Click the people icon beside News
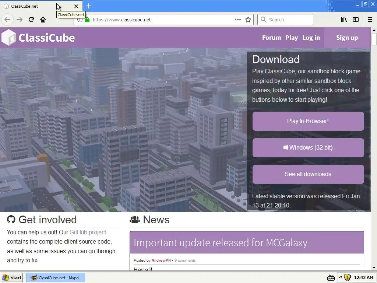This screenshot has width=377, height=283. tap(135, 220)
